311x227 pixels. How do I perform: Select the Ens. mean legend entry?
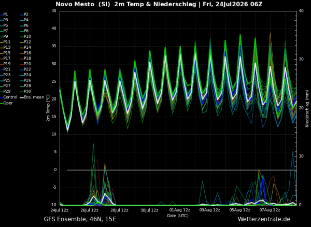click(x=32, y=97)
